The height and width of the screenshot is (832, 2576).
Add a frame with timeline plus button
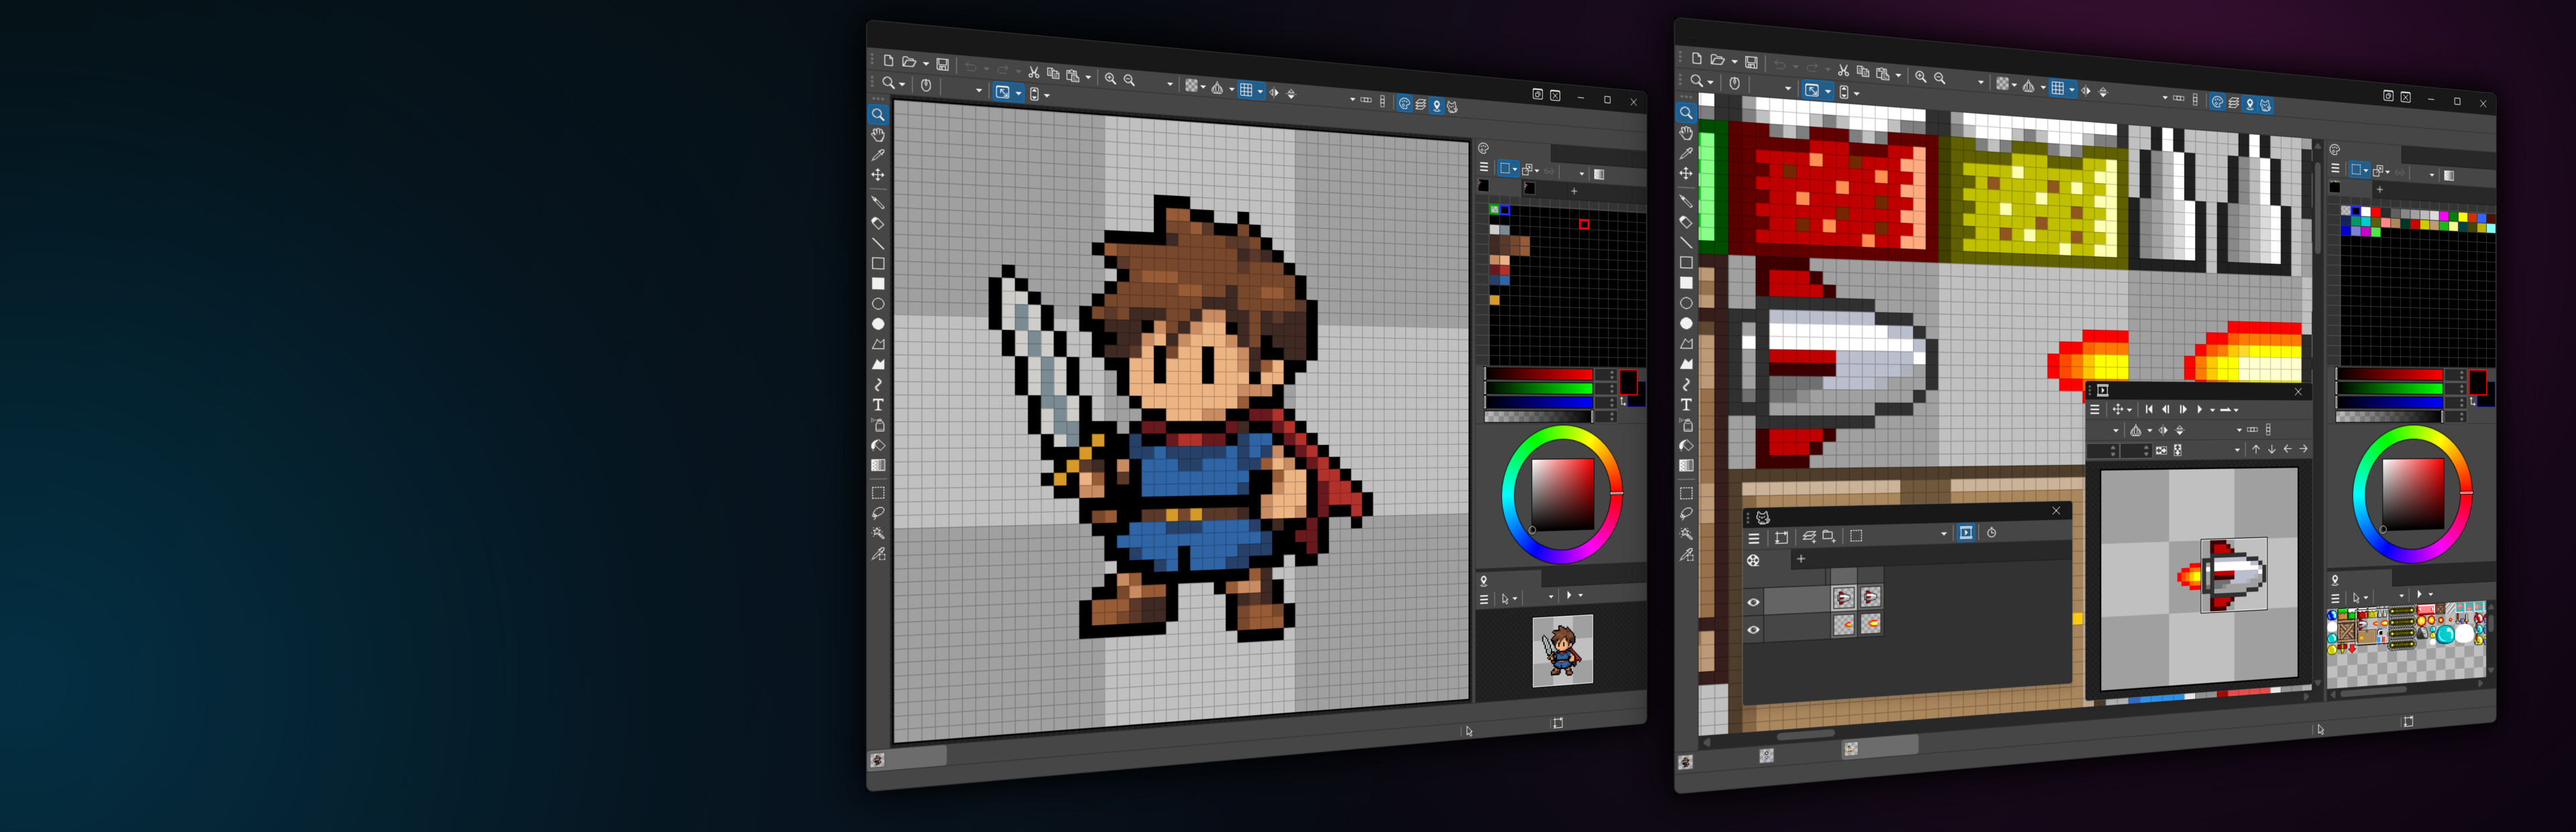tap(1801, 558)
